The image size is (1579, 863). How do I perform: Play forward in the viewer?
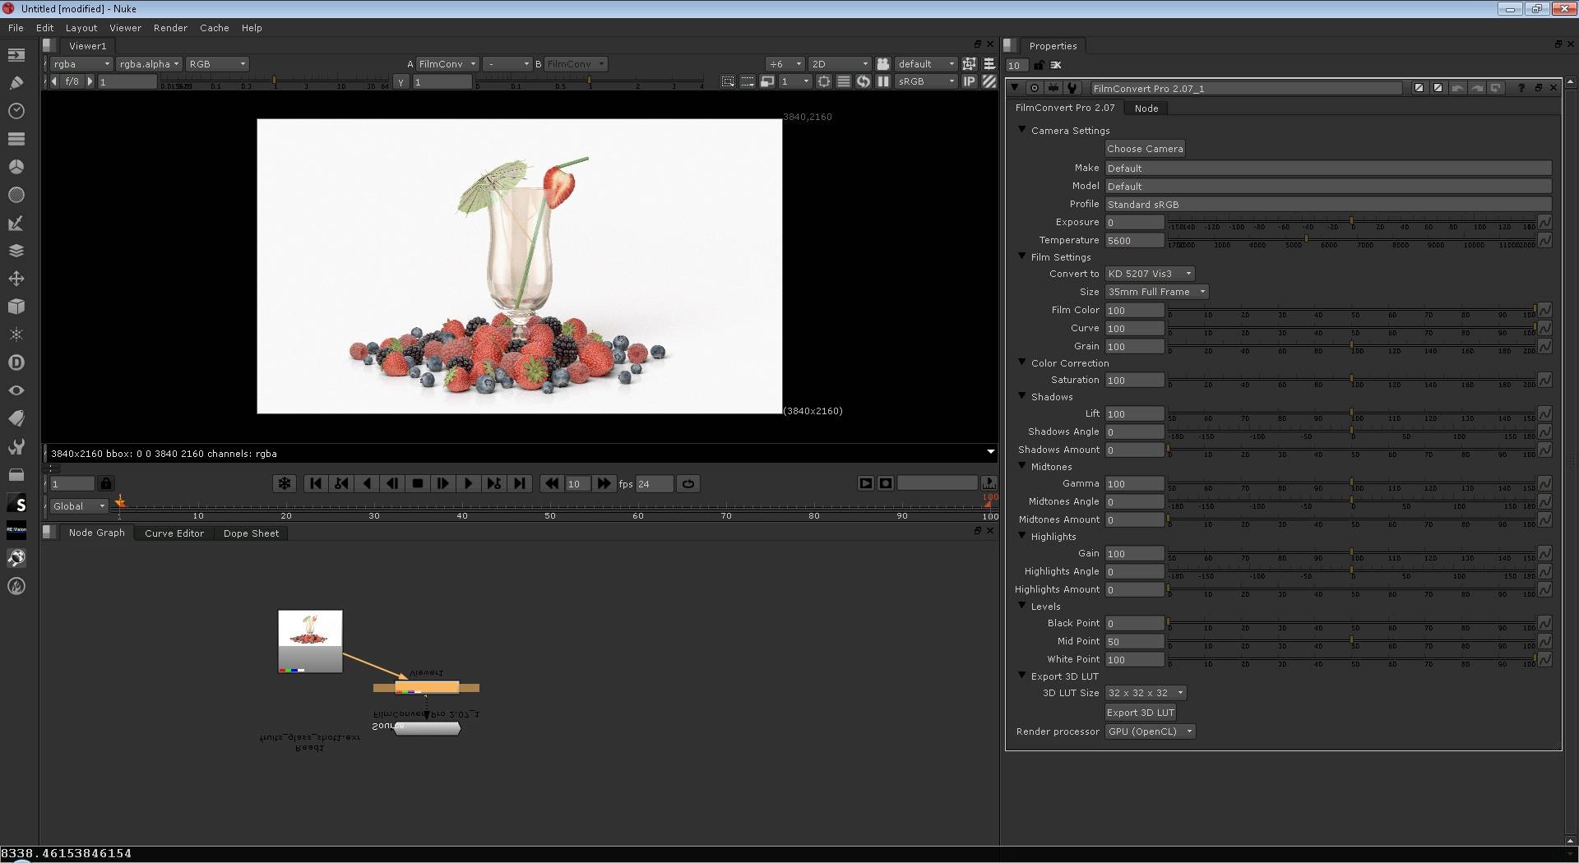tap(468, 483)
